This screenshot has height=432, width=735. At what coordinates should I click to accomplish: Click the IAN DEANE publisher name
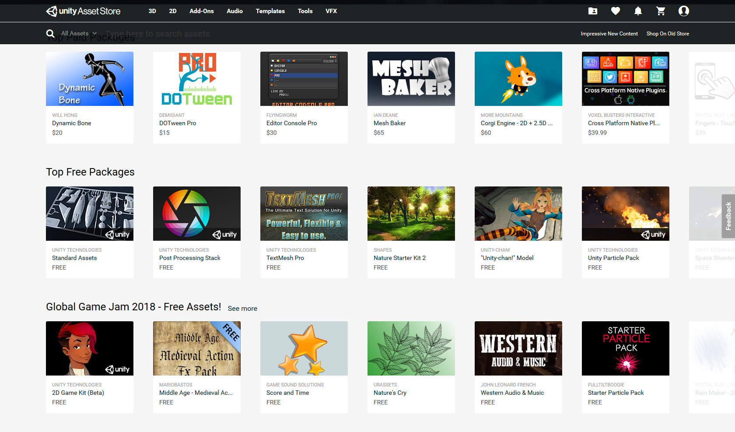point(386,116)
